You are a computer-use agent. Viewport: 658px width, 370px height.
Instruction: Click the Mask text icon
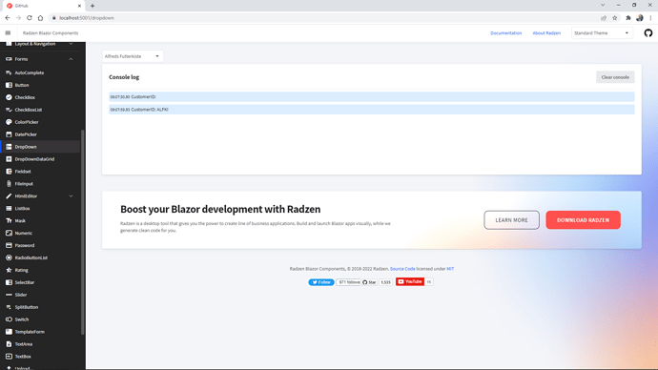(9, 220)
